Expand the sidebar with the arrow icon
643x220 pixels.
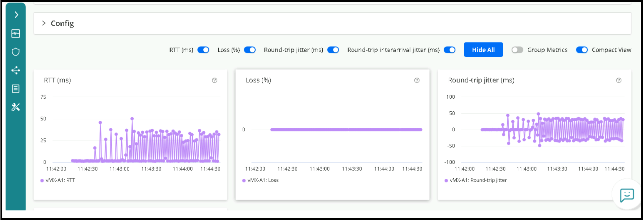coord(16,15)
